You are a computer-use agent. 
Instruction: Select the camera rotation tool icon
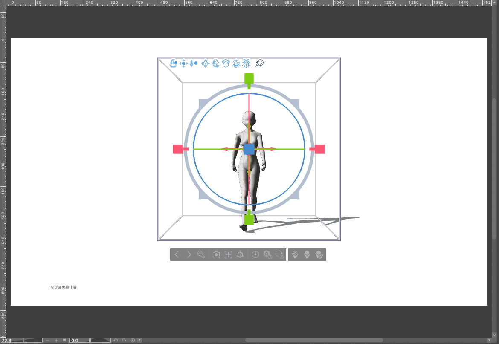(x=174, y=63)
